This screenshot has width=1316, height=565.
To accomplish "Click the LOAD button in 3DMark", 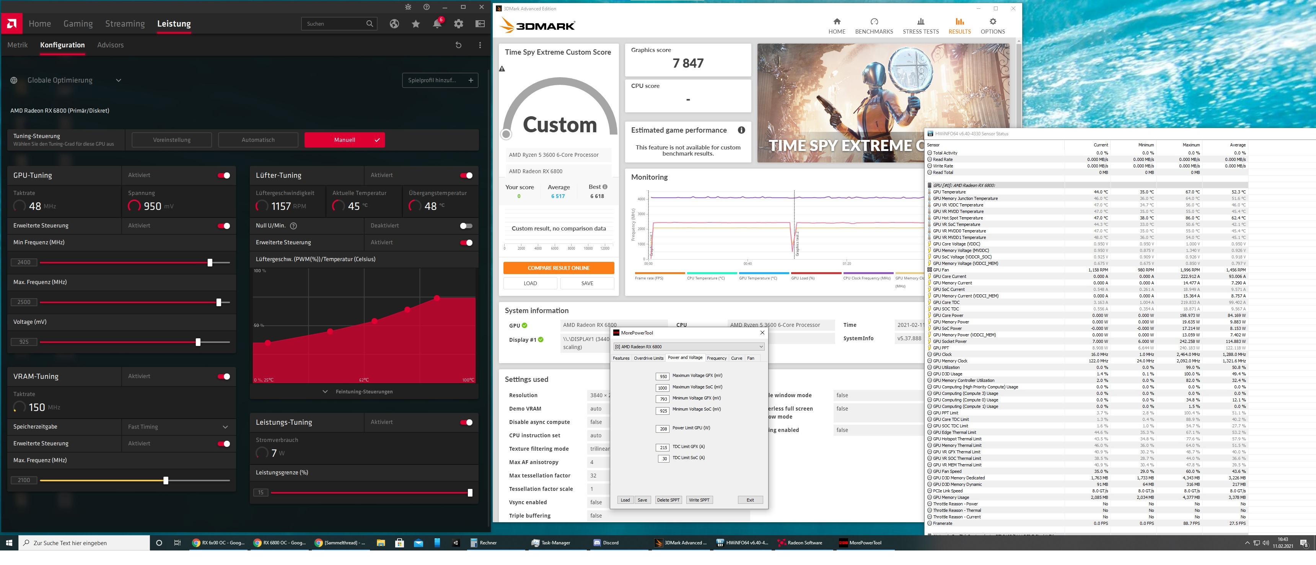I will point(530,283).
